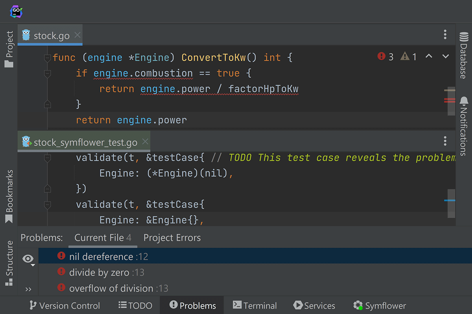Screen dimensions: 472x314
Task: Open the Problems tool window
Action: [192, 305]
